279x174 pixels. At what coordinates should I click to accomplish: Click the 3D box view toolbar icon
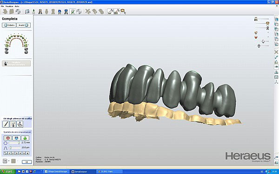click(27, 12)
